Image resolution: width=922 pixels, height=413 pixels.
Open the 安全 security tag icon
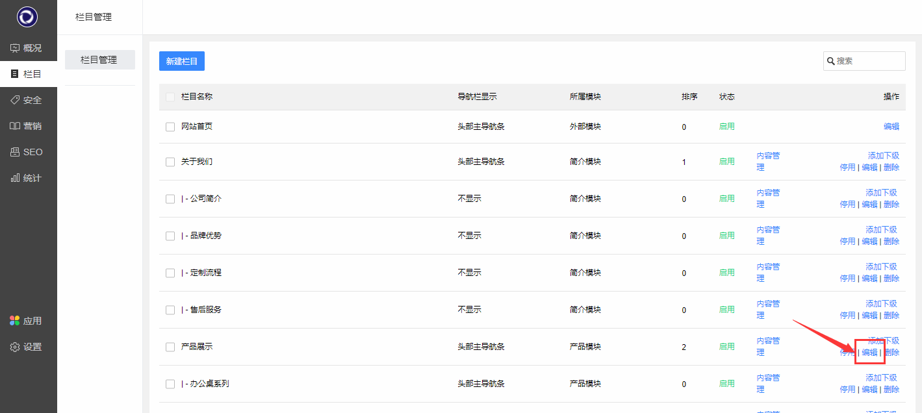tap(15, 100)
